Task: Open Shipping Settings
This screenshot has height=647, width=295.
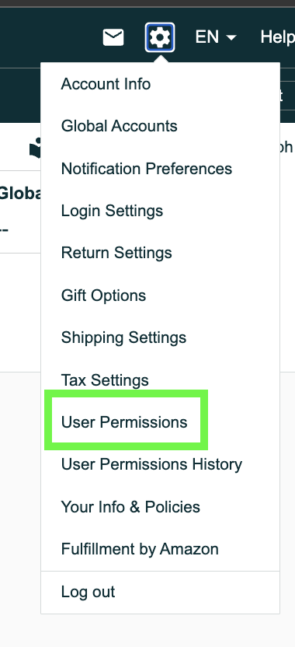Action: (x=123, y=337)
